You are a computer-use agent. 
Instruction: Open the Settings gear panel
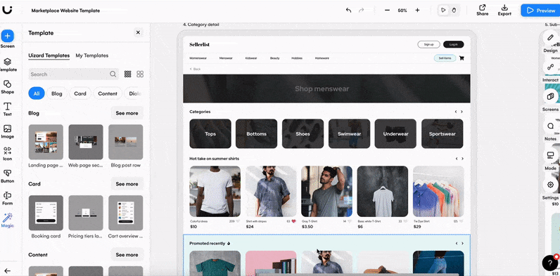pyautogui.click(x=550, y=185)
